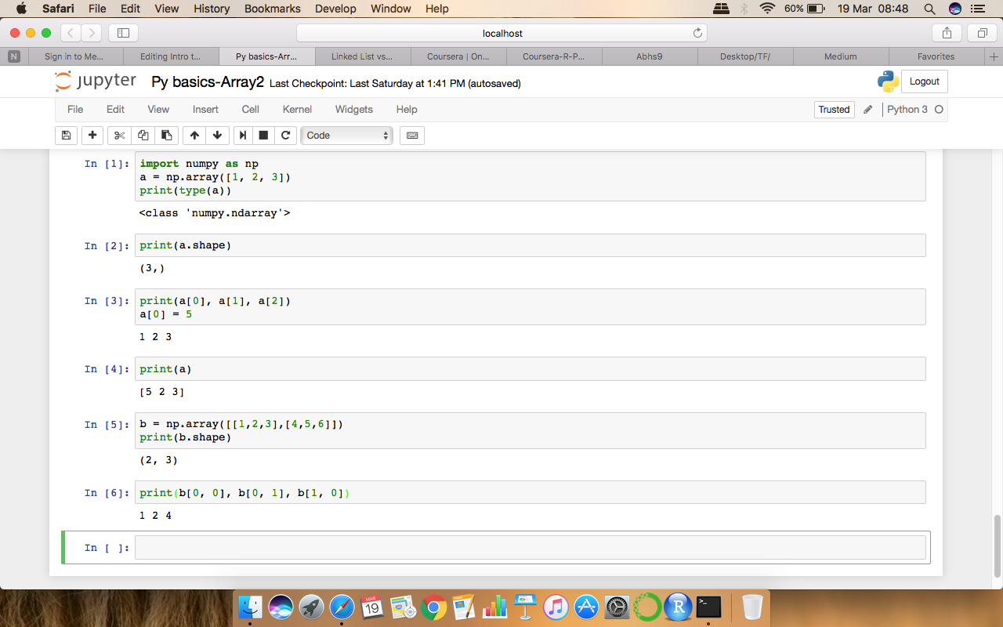Paste cell below

pos(166,135)
